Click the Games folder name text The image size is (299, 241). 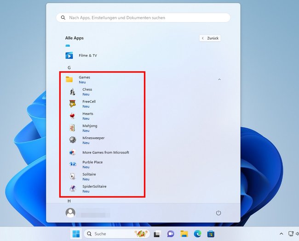click(84, 77)
